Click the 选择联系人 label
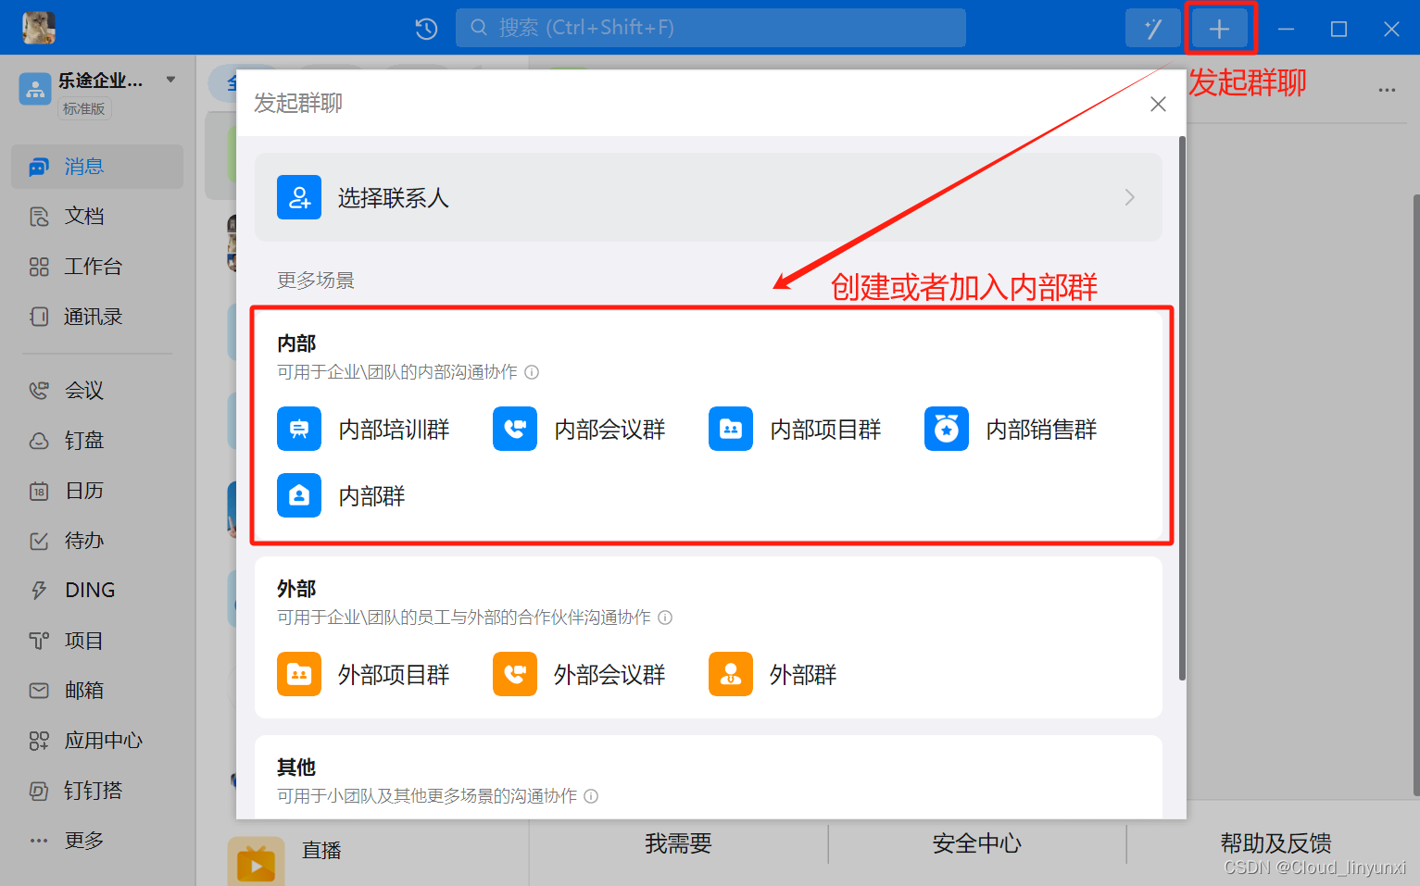The height and width of the screenshot is (886, 1420). tap(394, 198)
